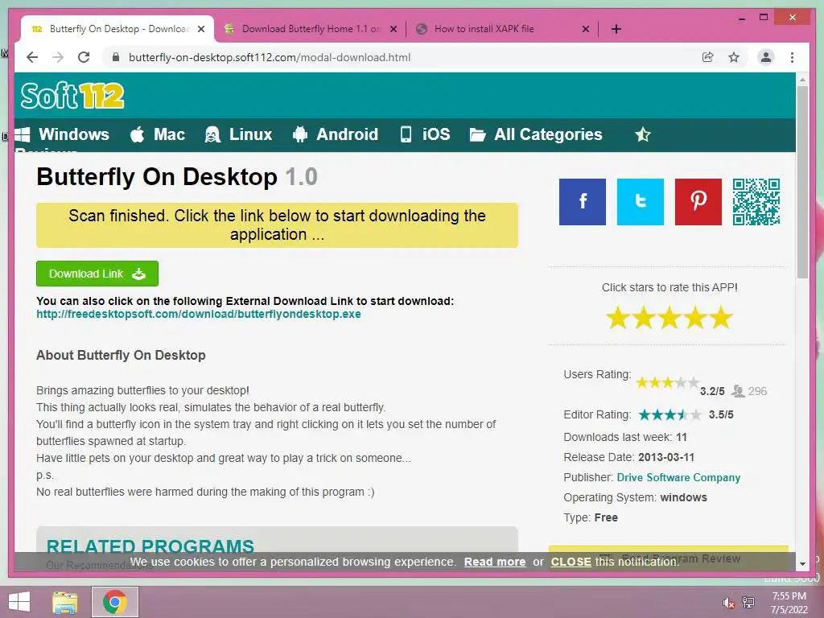Screen dimensions: 824x618
Task: Open All Categories menu
Action: pos(536,134)
